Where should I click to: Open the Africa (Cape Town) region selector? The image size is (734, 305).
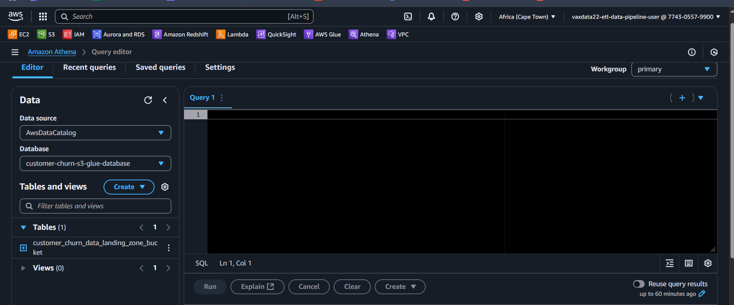click(527, 16)
